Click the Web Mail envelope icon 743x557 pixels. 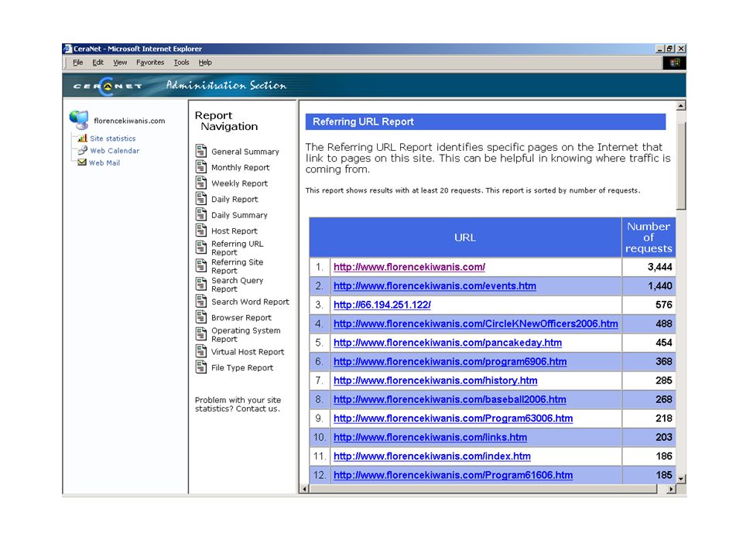(x=82, y=162)
